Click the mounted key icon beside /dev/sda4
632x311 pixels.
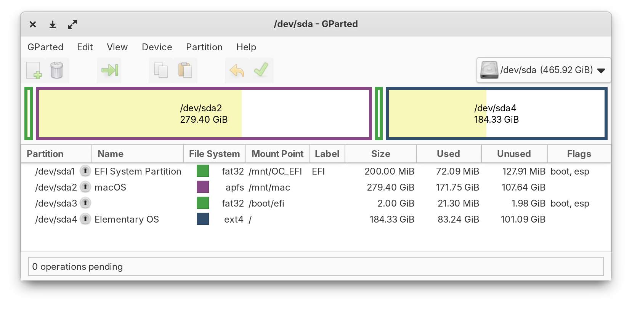(x=85, y=219)
